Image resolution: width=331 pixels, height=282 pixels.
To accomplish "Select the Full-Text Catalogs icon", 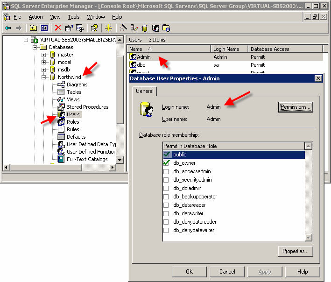I will coord(61,159).
